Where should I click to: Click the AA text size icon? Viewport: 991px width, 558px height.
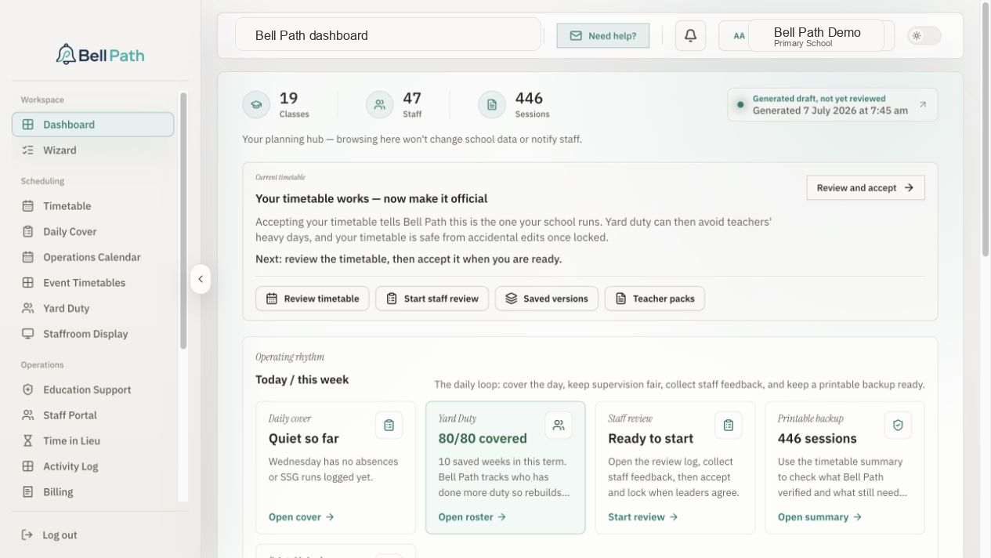pos(739,36)
